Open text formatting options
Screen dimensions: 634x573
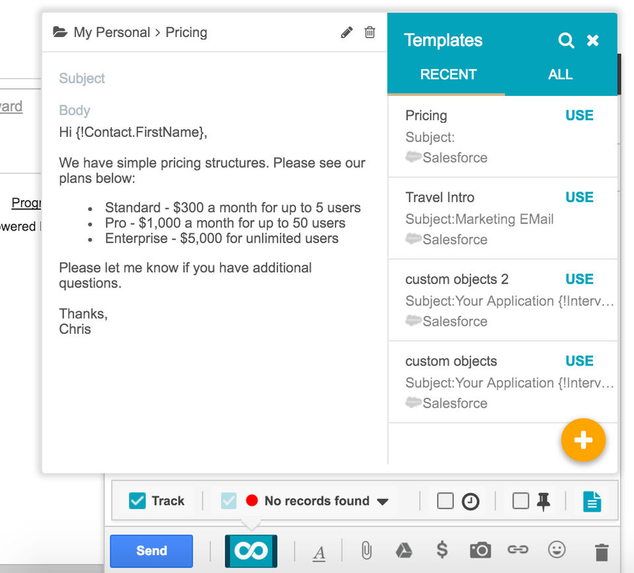click(319, 553)
